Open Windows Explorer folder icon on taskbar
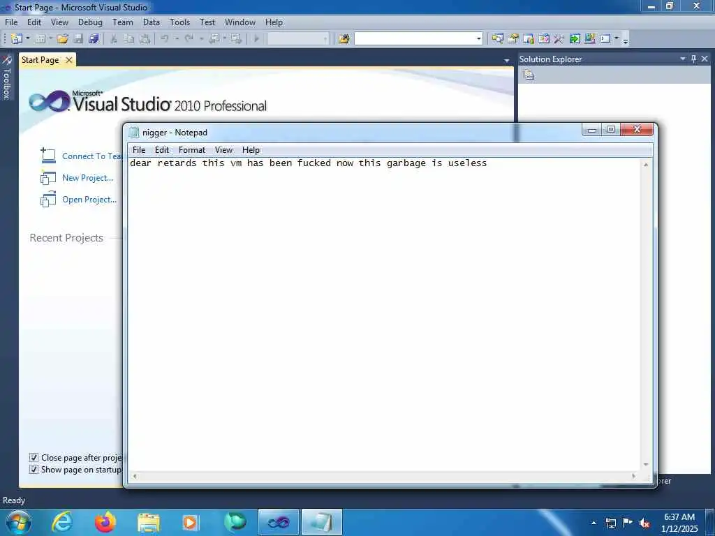This screenshot has height=536, width=715. pos(149,522)
